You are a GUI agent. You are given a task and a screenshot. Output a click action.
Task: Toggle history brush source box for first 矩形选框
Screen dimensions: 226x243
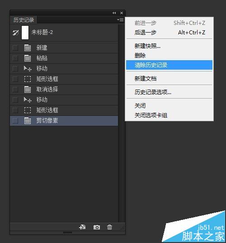pos(15,79)
